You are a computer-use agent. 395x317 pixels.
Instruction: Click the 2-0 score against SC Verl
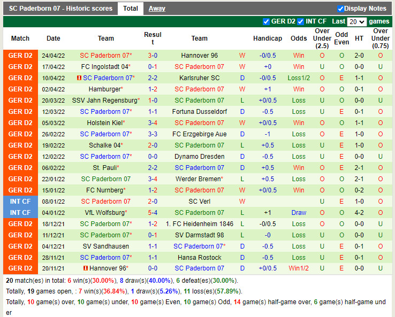pyautogui.click(x=153, y=202)
